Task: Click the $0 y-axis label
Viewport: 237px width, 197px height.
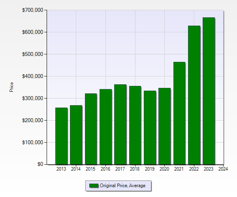Action: [40, 164]
